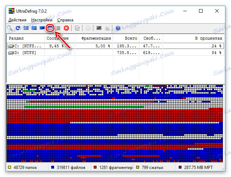Open the Справка menu
Screen dimensions: 231x177
pos(65,20)
